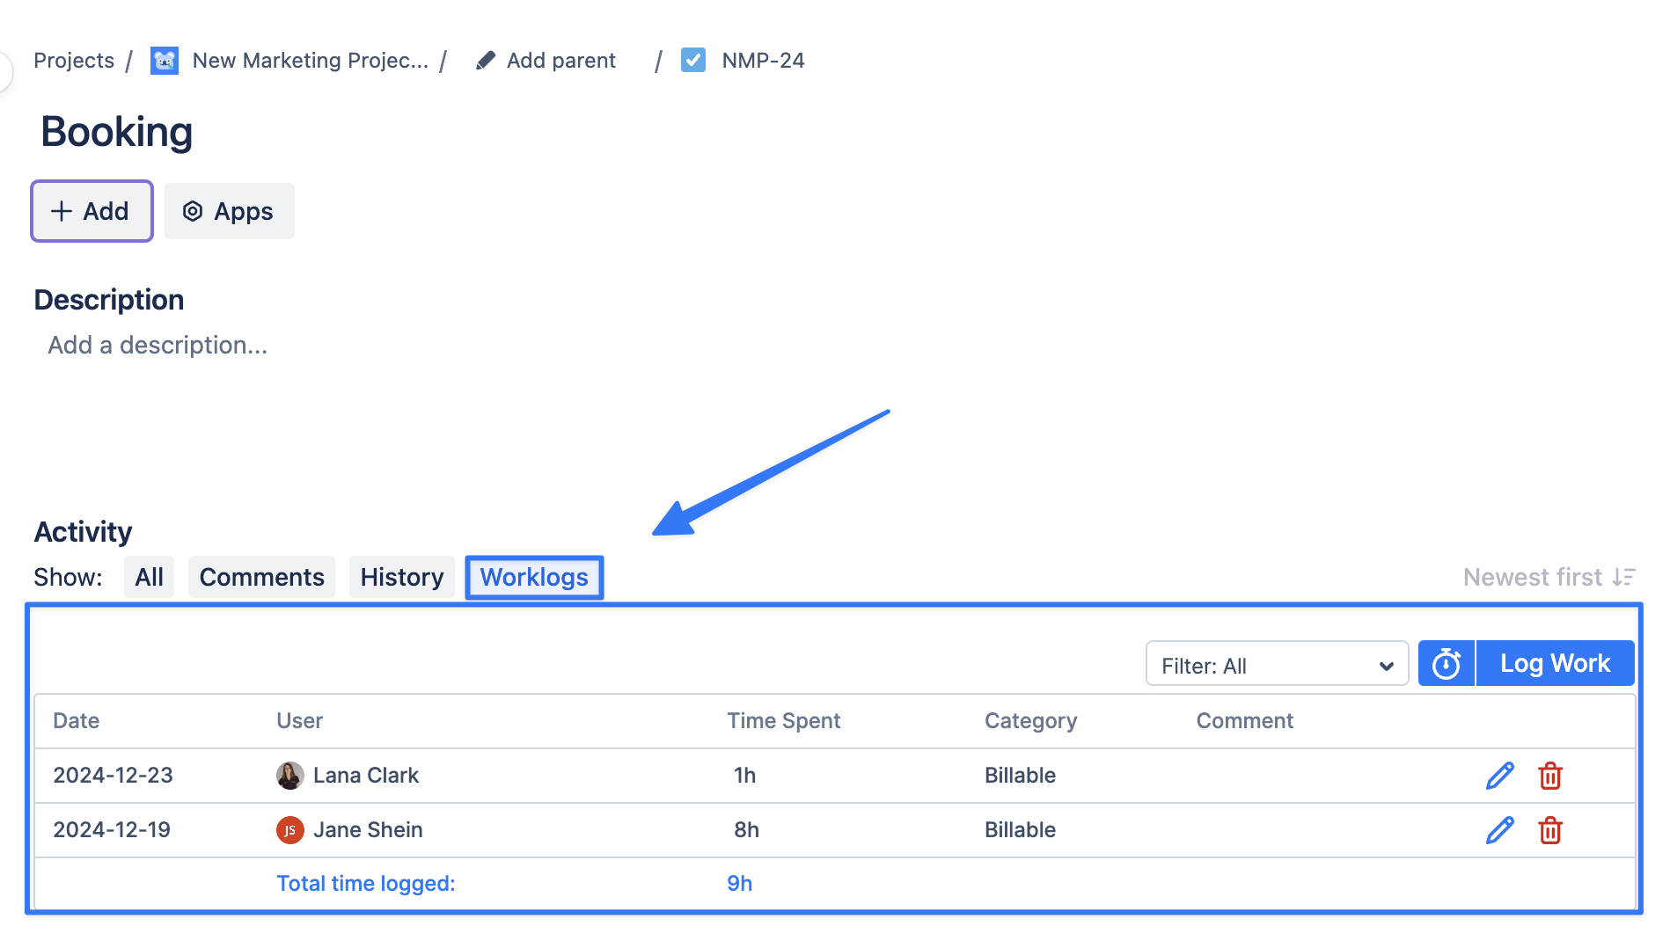This screenshot has height=948, width=1670.
Task: Show All activity items
Action: (x=149, y=578)
